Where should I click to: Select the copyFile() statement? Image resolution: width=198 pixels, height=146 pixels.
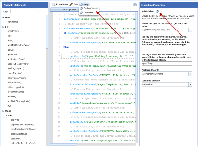coord(16,120)
